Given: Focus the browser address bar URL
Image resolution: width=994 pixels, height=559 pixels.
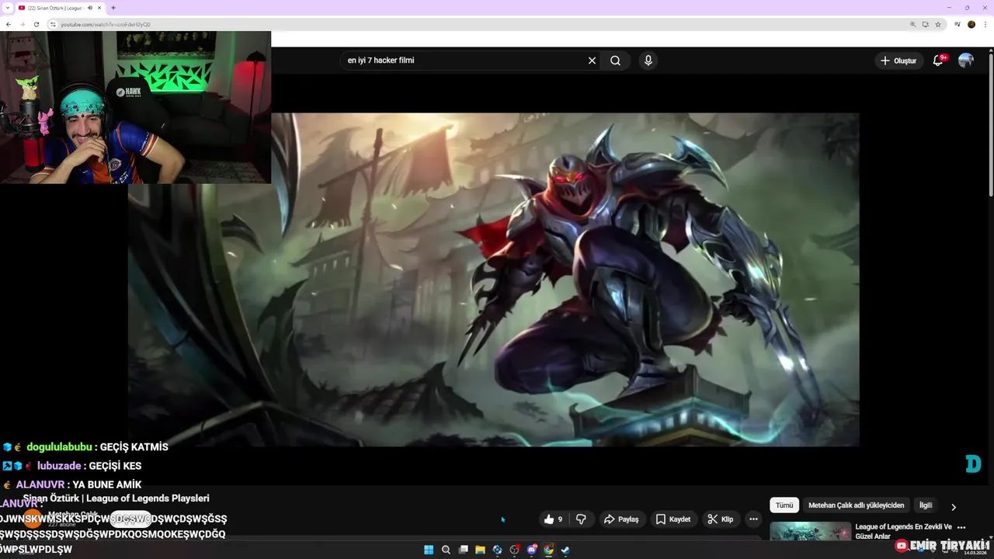Looking at the screenshot, I should click(106, 24).
